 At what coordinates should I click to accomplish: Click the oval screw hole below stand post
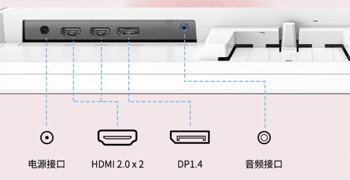pyautogui.click(x=289, y=60)
